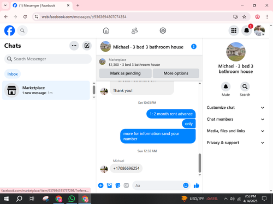
Task: Go back in browser history
Action: (x=6, y=17)
